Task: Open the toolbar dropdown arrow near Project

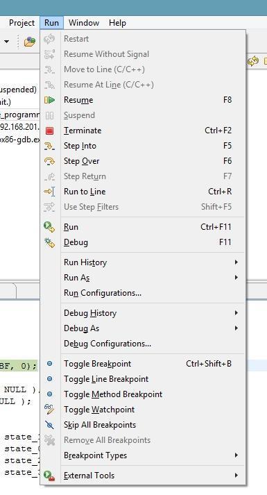Action: pos(6,42)
